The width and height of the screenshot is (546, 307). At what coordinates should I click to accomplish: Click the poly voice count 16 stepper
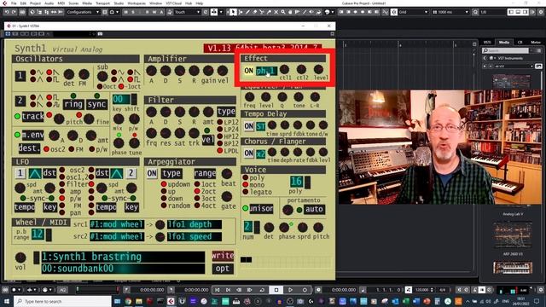(307, 182)
